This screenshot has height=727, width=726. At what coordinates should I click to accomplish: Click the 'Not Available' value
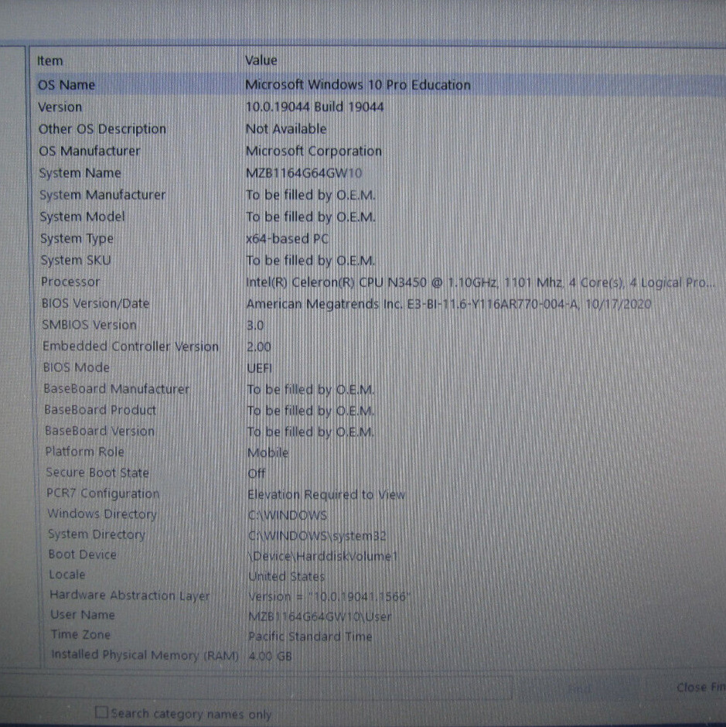tap(285, 128)
